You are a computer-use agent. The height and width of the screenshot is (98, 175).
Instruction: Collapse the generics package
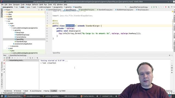tap(12, 30)
